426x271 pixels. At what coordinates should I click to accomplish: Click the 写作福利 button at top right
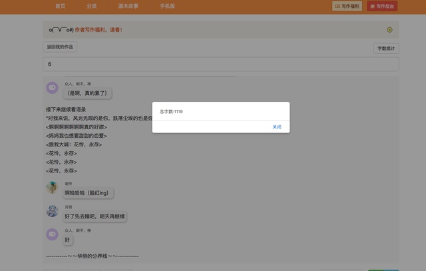[347, 6]
